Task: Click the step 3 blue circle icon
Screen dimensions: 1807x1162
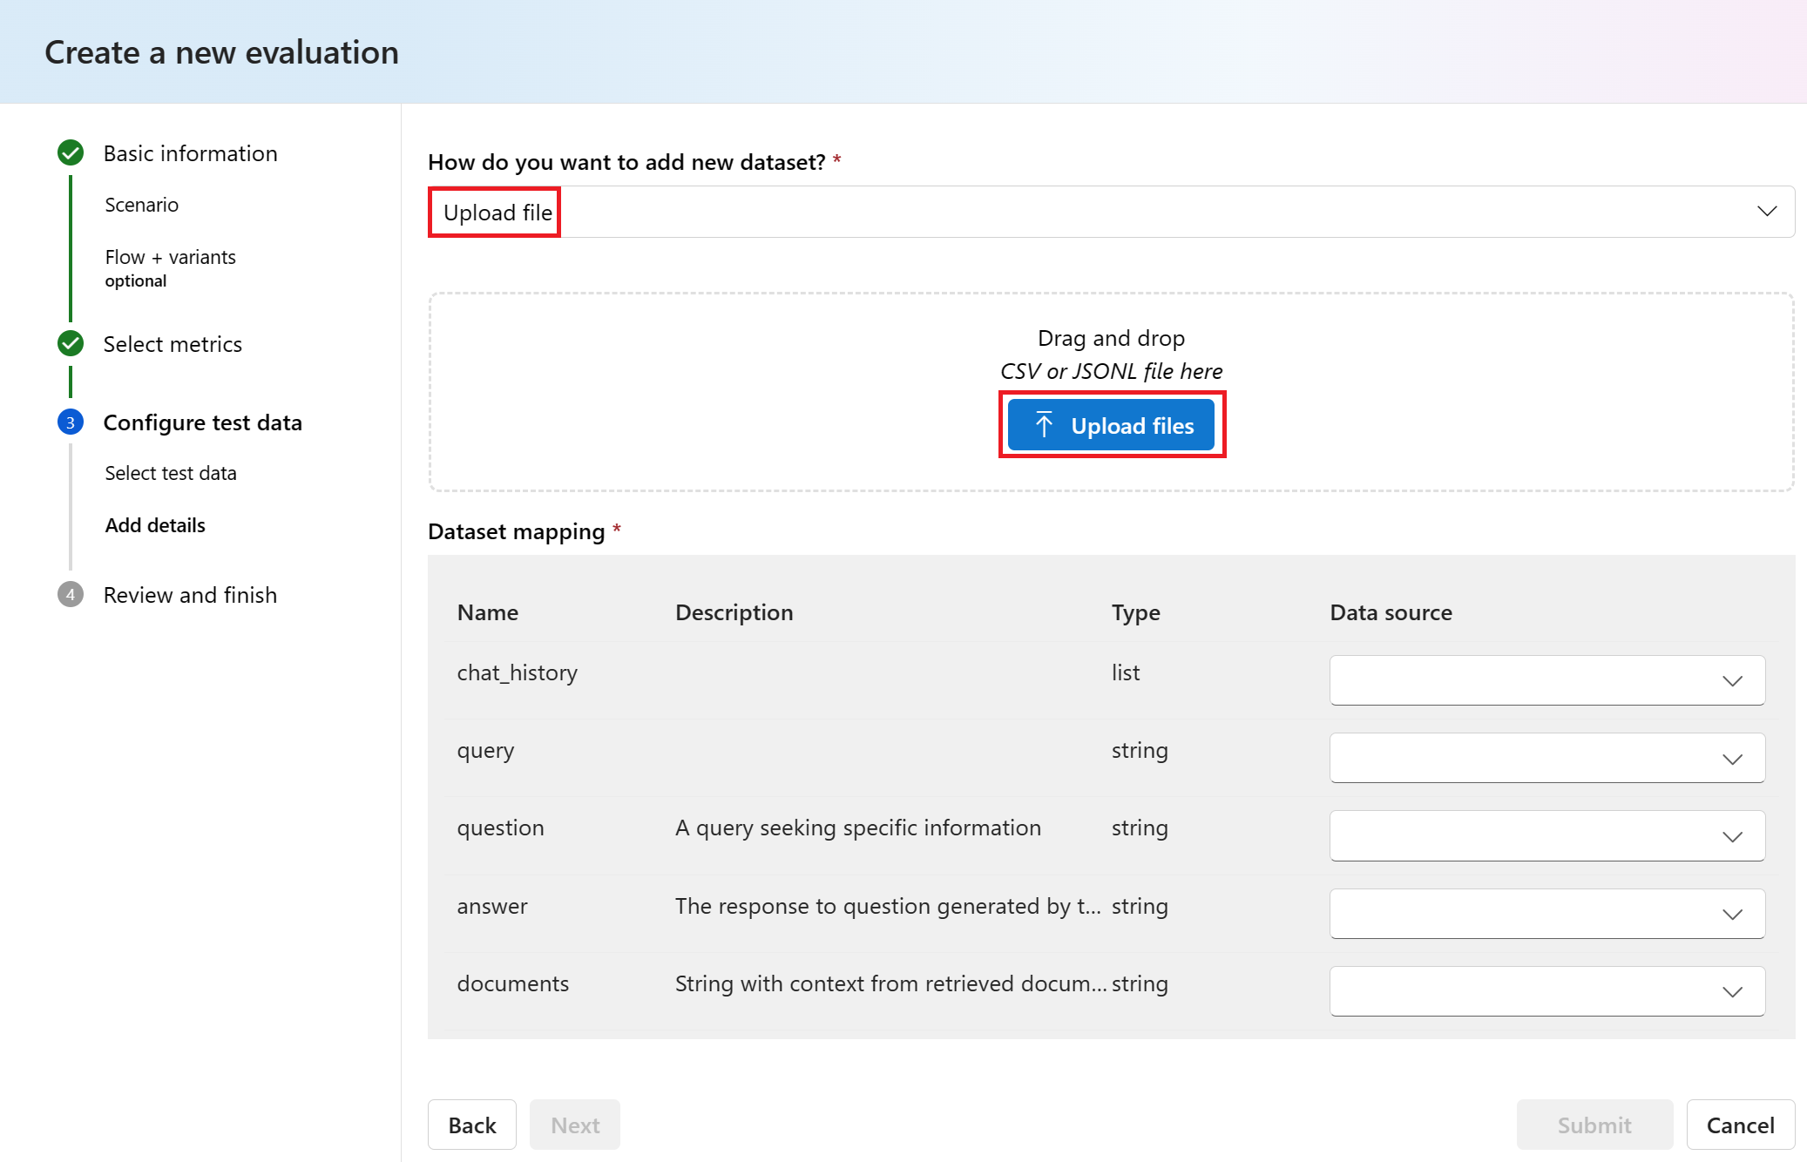Action: pyautogui.click(x=71, y=422)
